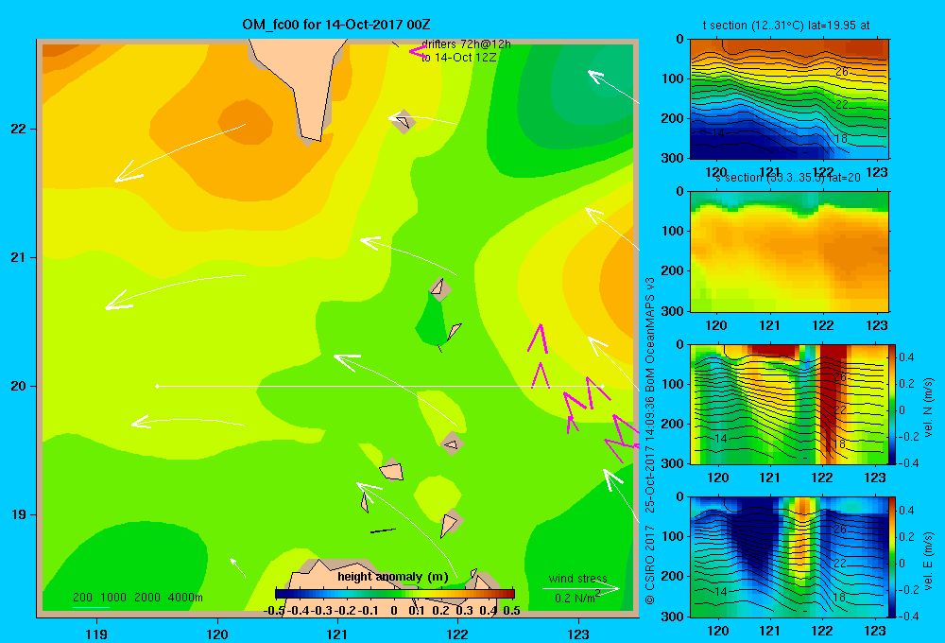Image resolution: width=945 pixels, height=643 pixels.
Task: Click the "height anomaly (m)" legend title
Action: click(x=393, y=577)
